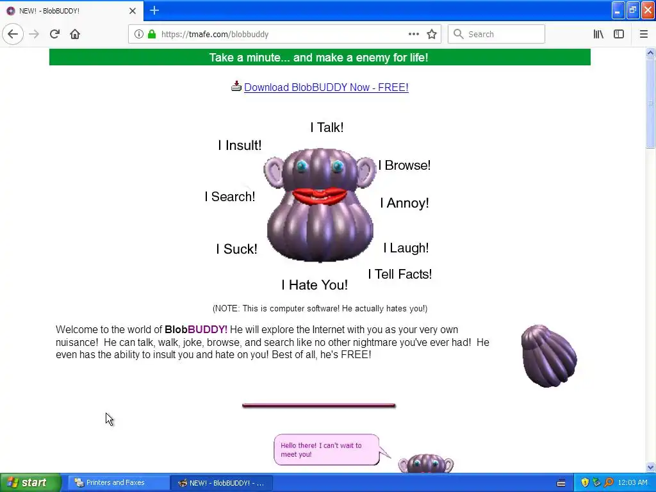Click the page scrollbar up arrow
This screenshot has height=492, width=656.
tap(650, 53)
